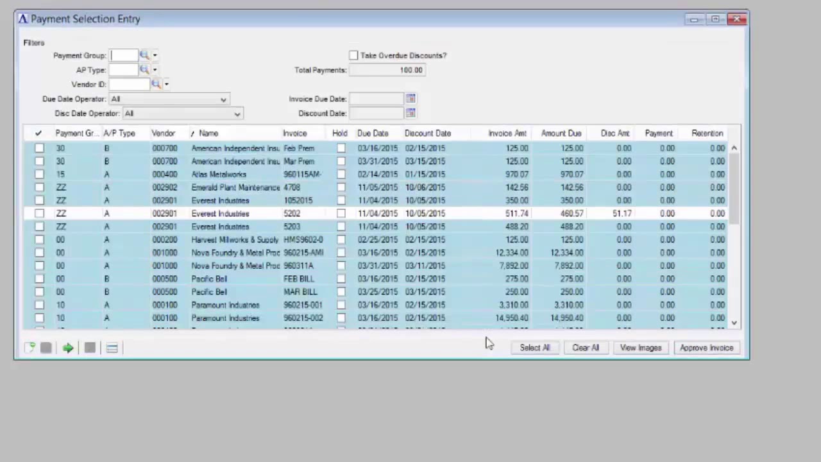Click the Payment column header
821x462 pixels.
tap(659, 133)
